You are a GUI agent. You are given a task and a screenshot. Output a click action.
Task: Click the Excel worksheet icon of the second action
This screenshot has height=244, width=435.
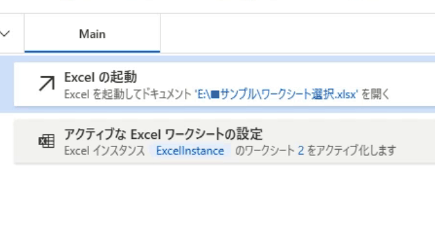click(46, 142)
